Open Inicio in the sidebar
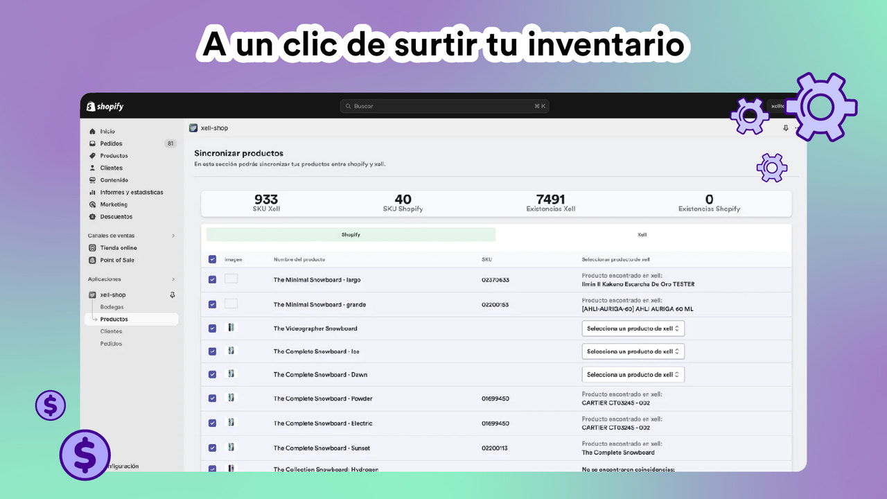Viewport: 887px width, 499px height. [x=107, y=131]
